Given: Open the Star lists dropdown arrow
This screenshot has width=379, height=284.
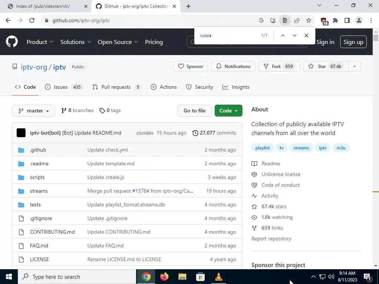Looking at the screenshot, I should tap(355, 67).
